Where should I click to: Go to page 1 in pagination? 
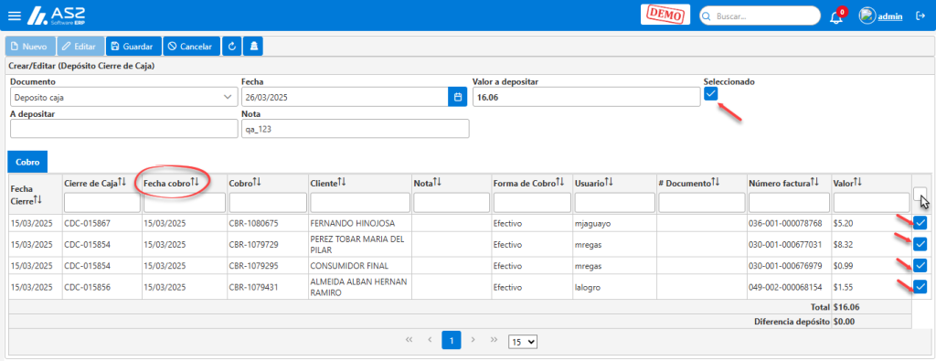coord(452,340)
